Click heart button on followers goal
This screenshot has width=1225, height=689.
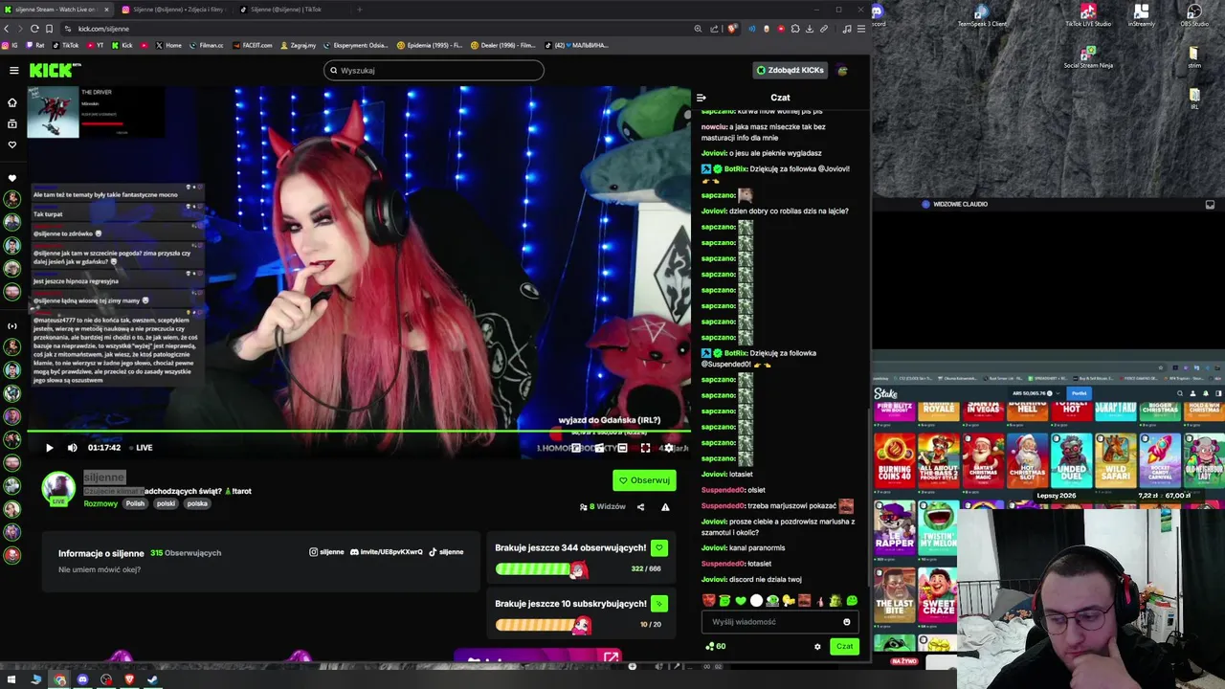[x=658, y=547]
